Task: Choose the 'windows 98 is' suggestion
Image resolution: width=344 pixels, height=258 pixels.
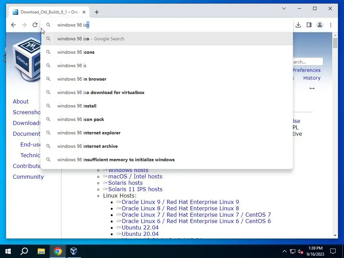Action: coord(167,66)
